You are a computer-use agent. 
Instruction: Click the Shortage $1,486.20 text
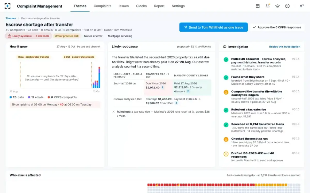[x=158, y=99]
